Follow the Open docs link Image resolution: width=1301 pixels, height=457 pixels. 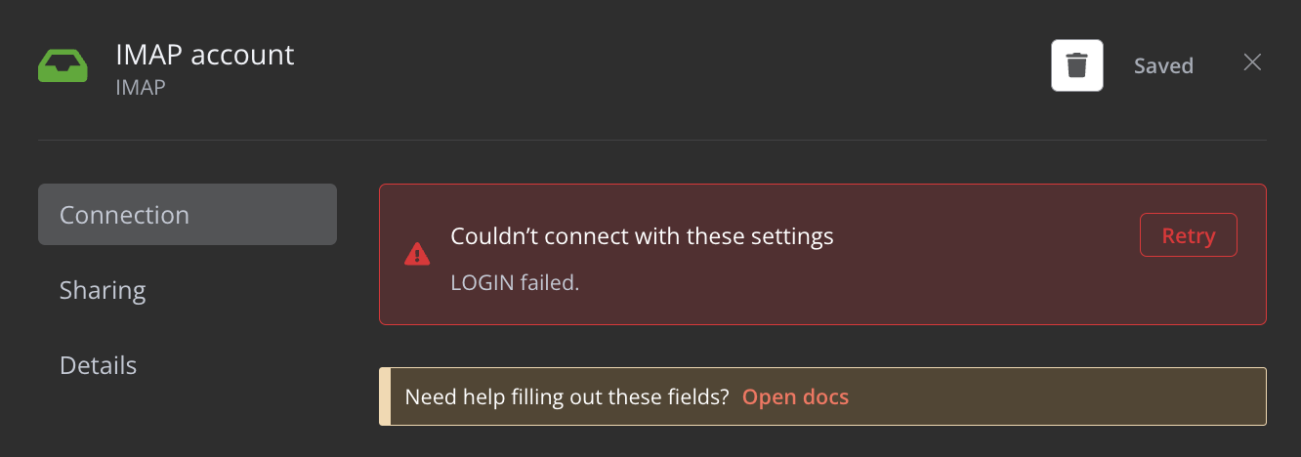point(795,396)
